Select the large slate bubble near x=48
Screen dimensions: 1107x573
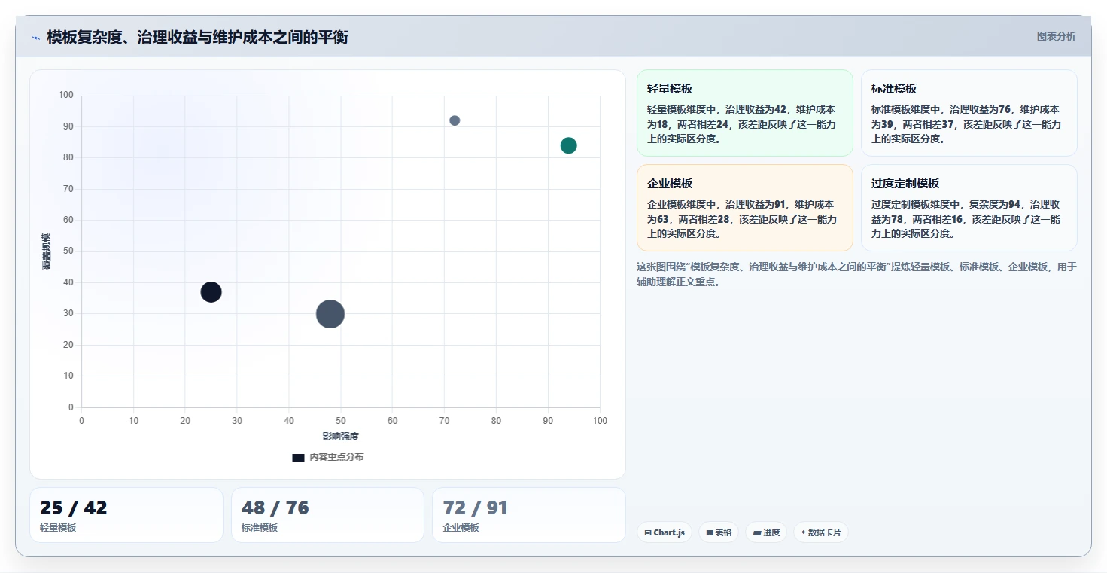click(x=330, y=314)
